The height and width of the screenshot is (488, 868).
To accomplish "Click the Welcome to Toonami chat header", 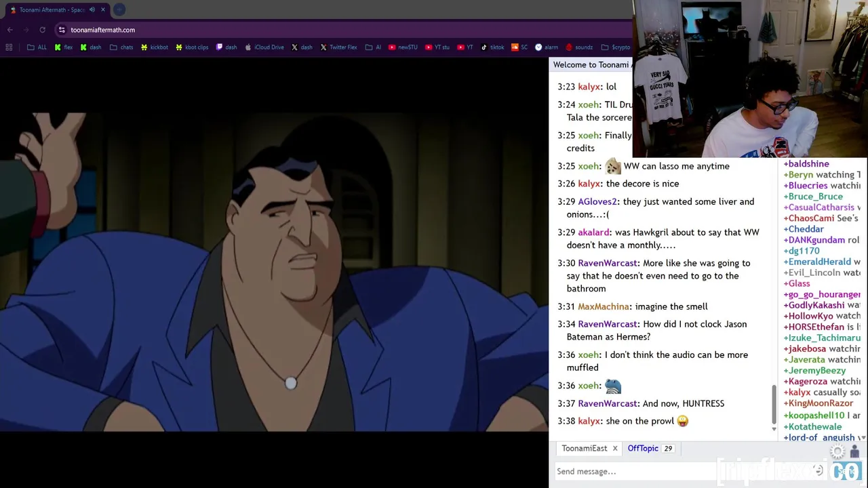I will point(591,64).
